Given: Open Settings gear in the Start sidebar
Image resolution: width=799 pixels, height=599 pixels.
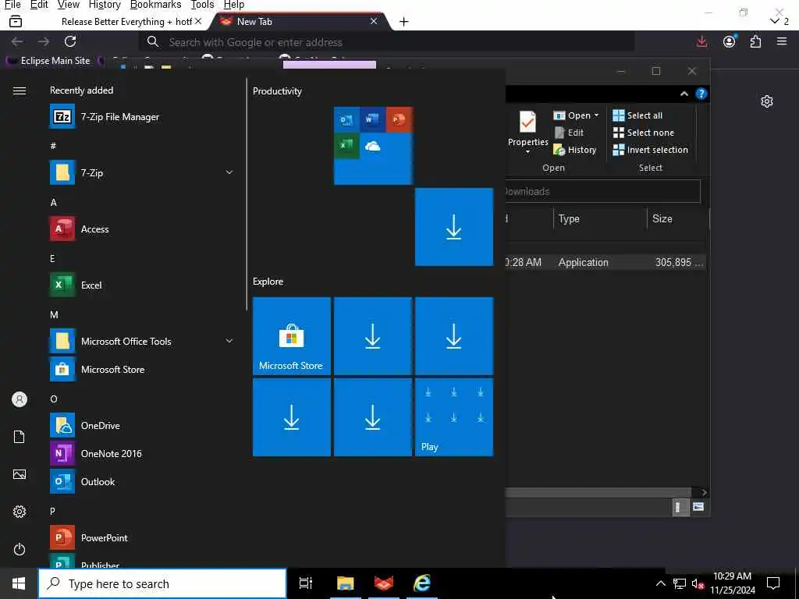Looking at the screenshot, I should [x=20, y=512].
